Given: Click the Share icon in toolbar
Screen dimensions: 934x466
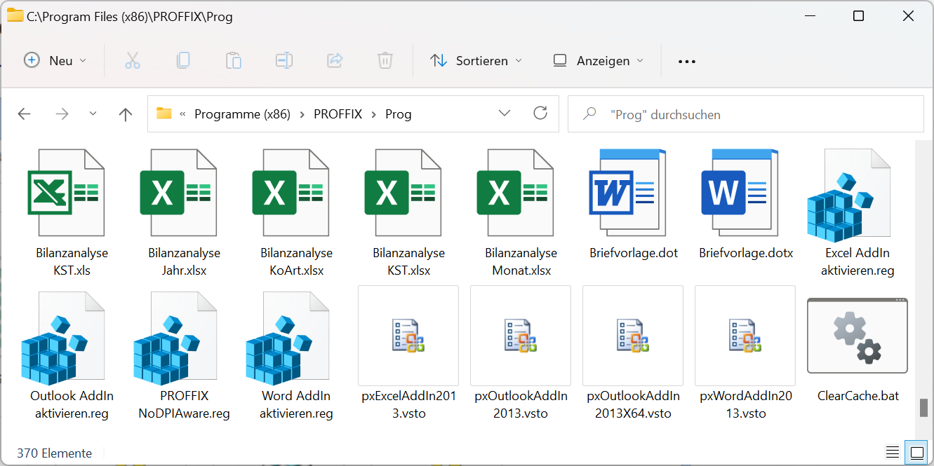Looking at the screenshot, I should (335, 60).
